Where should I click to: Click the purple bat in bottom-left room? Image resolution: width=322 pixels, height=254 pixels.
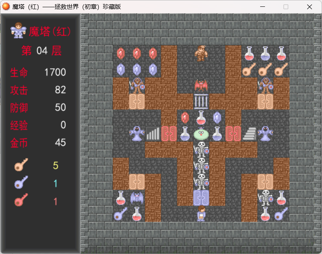pyautogui.click(x=137, y=198)
